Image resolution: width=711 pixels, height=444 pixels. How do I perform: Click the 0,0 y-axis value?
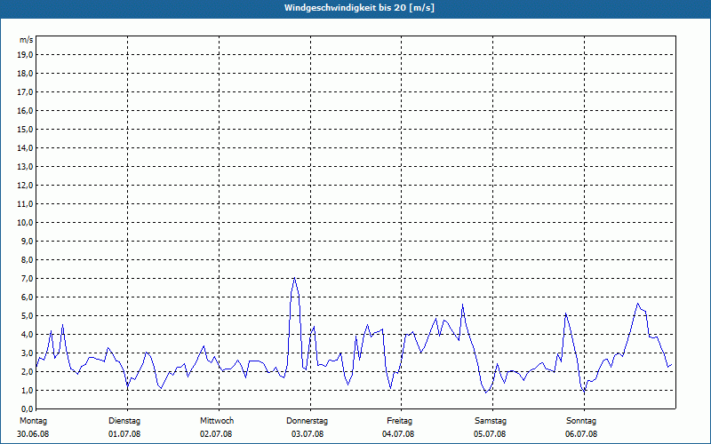point(27,408)
